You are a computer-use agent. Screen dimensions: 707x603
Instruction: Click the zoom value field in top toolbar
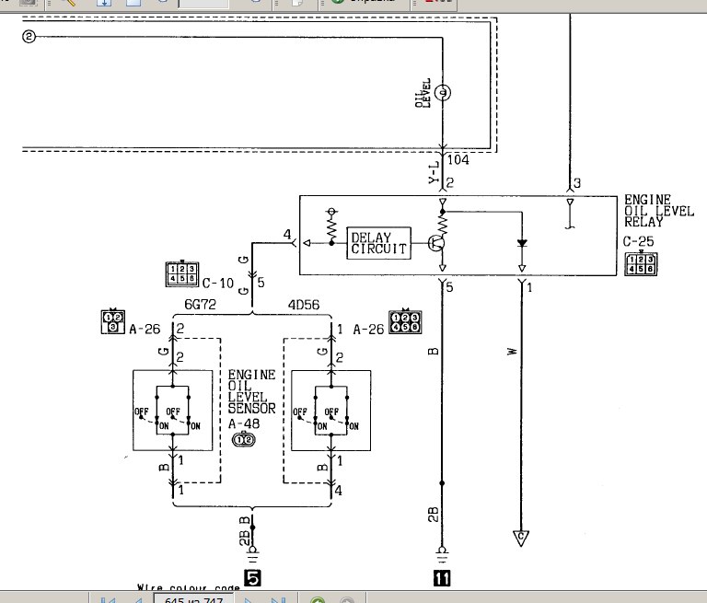coord(203,3)
